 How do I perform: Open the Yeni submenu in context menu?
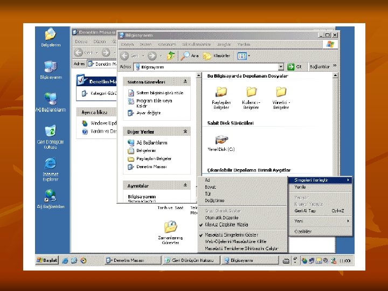click(x=321, y=221)
